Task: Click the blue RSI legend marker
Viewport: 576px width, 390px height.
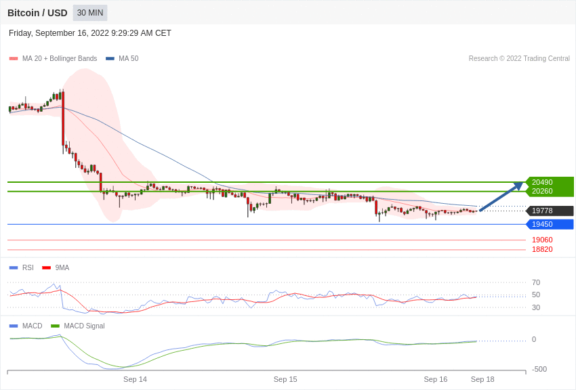Action: [x=14, y=268]
